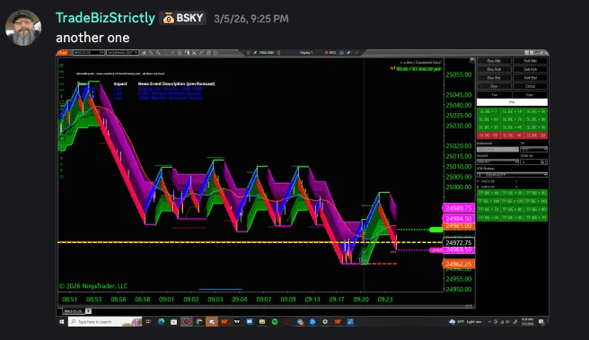The image size is (589, 340).
Task: Click the TradeBizStrictly avatar picture
Action: [23, 28]
